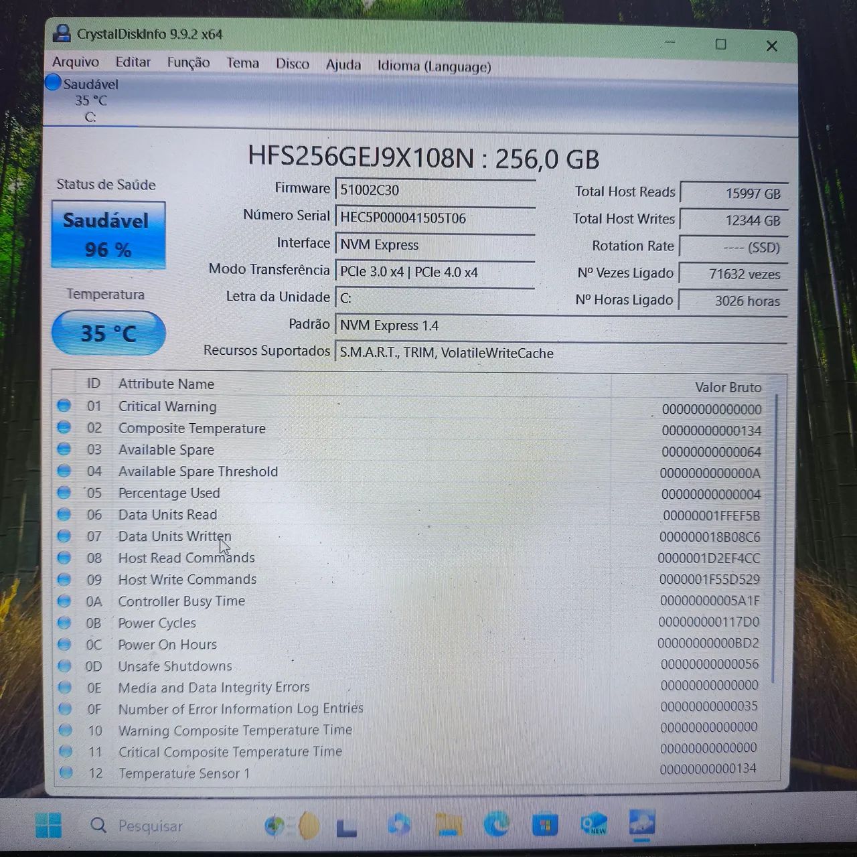Open Copilot from the taskbar
The height and width of the screenshot is (857, 857).
point(399,825)
